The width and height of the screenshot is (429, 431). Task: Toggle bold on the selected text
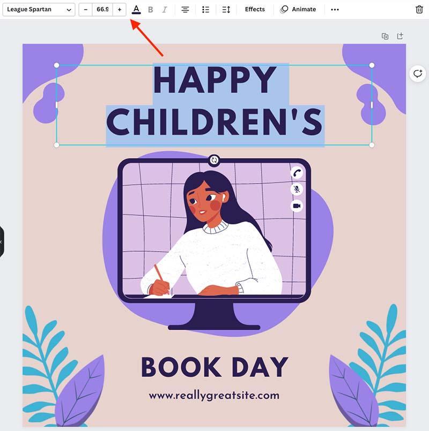(x=151, y=9)
